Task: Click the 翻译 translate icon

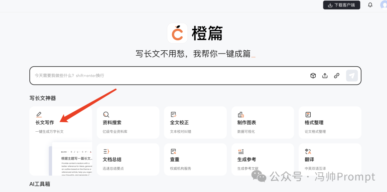Action: 308,151
